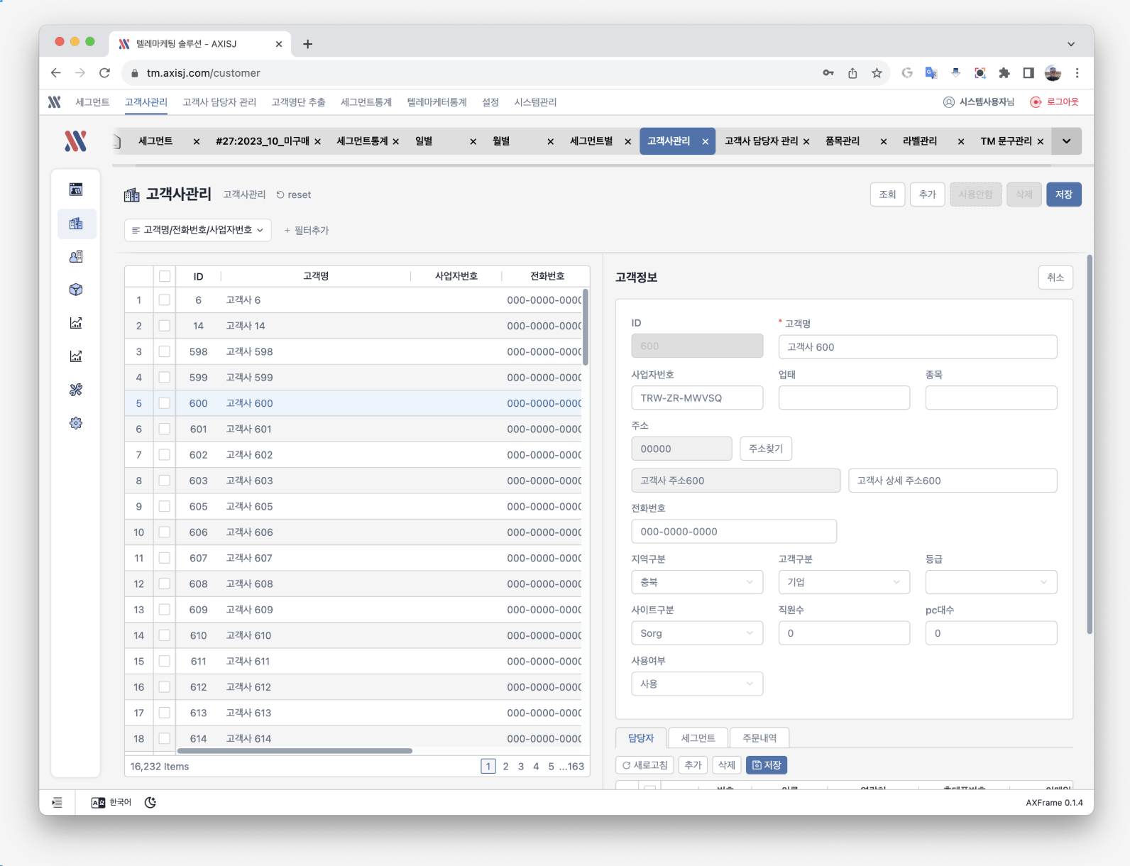1130x866 pixels.
Task: Select the 3D cube product icon in sidebar
Action: [x=76, y=290]
